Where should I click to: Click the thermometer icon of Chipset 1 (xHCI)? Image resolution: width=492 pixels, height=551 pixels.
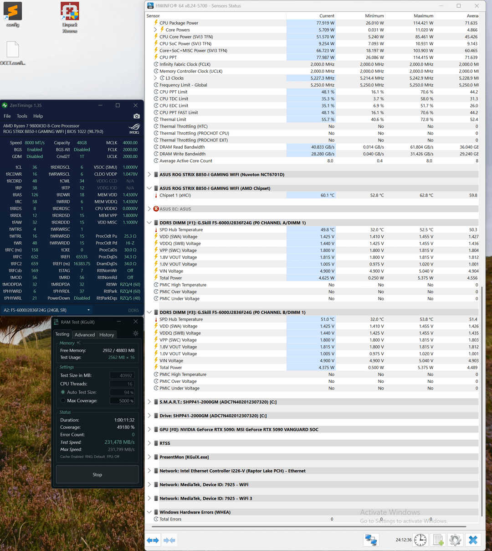pyautogui.click(x=156, y=195)
